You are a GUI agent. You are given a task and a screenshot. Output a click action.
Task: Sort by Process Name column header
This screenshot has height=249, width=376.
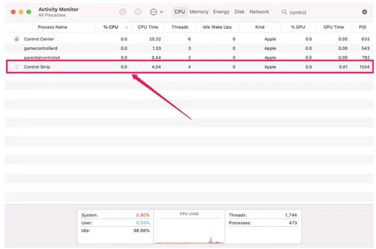[x=52, y=27]
